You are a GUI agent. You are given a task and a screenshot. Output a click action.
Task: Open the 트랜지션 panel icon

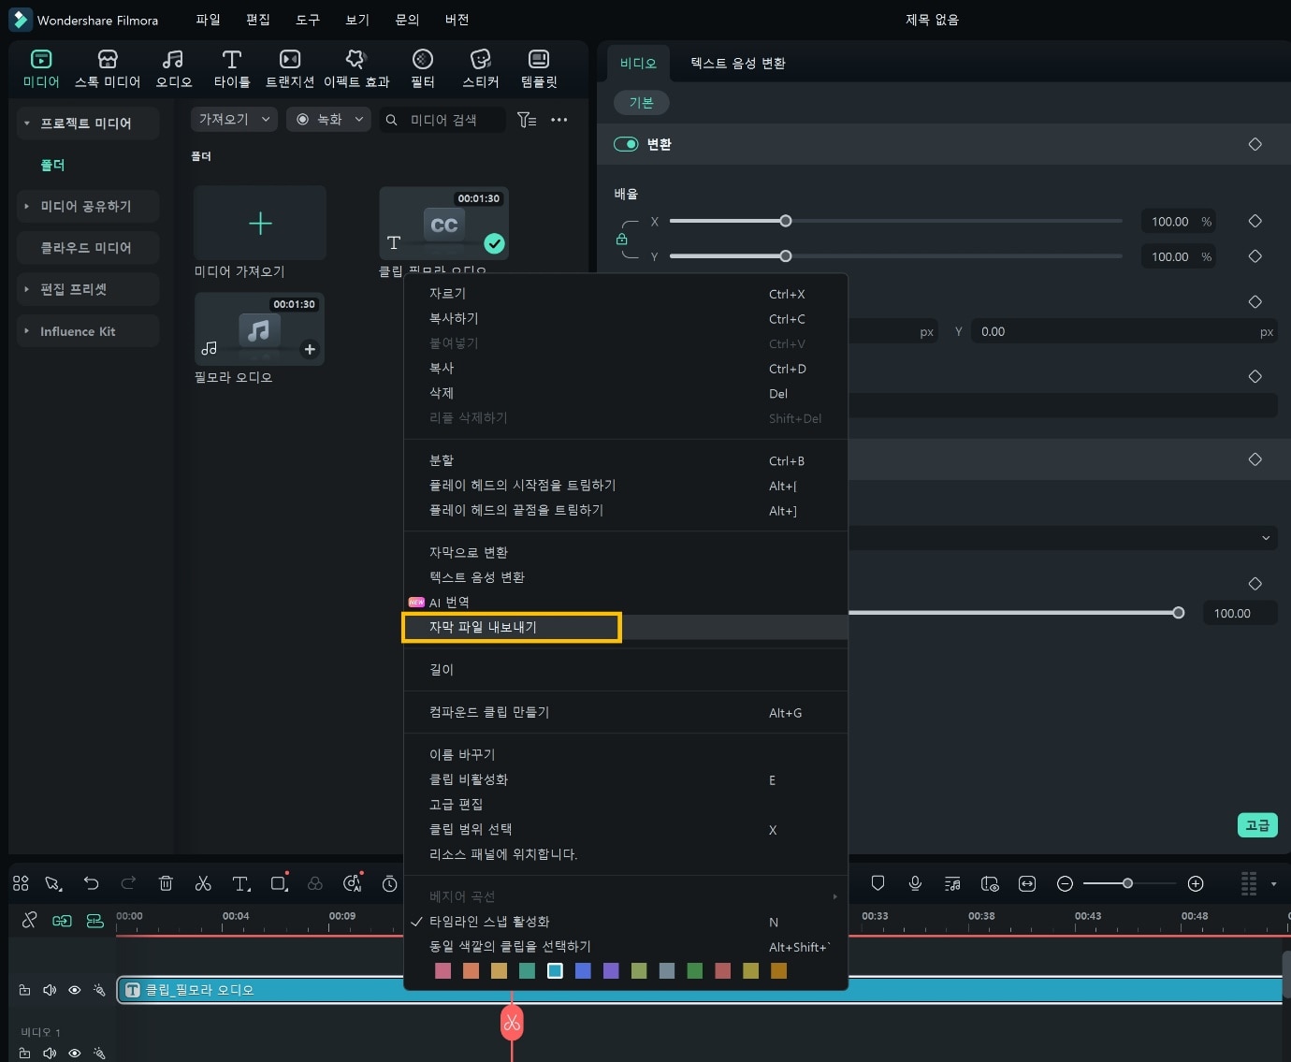point(290,60)
